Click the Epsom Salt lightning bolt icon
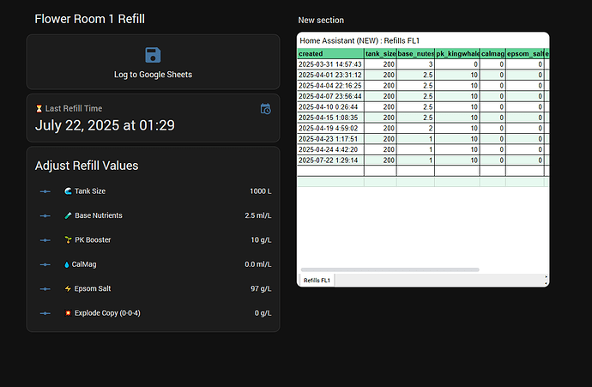The width and height of the screenshot is (592, 387). (68, 288)
